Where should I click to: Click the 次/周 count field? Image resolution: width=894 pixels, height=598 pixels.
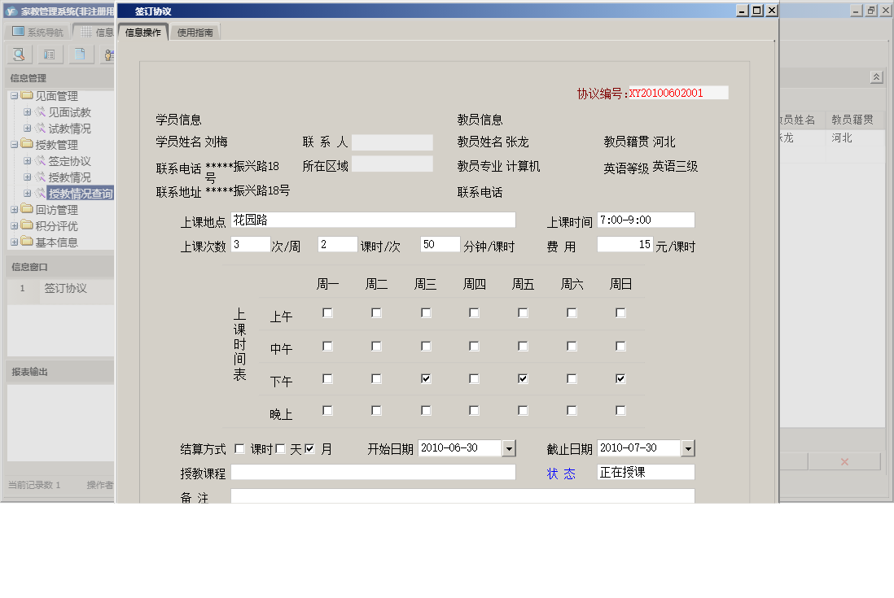[250, 244]
